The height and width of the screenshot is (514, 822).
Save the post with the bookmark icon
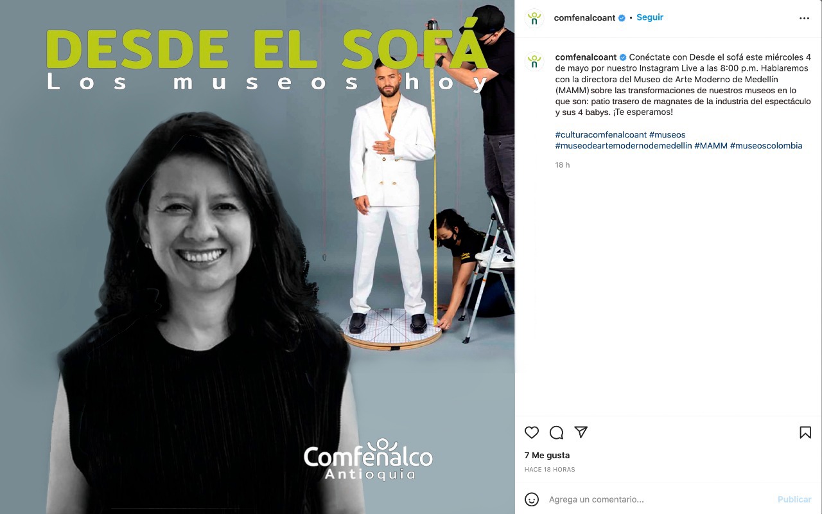(x=805, y=432)
